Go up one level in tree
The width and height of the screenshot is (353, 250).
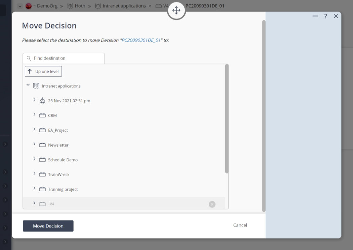pos(43,71)
